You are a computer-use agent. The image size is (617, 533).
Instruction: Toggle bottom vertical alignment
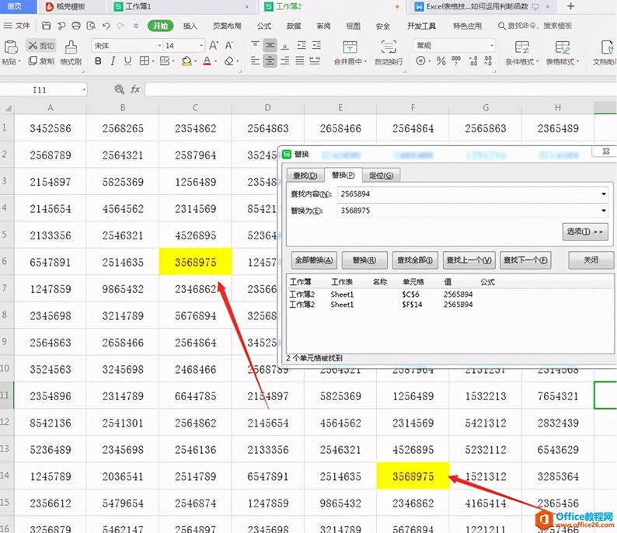(x=285, y=45)
